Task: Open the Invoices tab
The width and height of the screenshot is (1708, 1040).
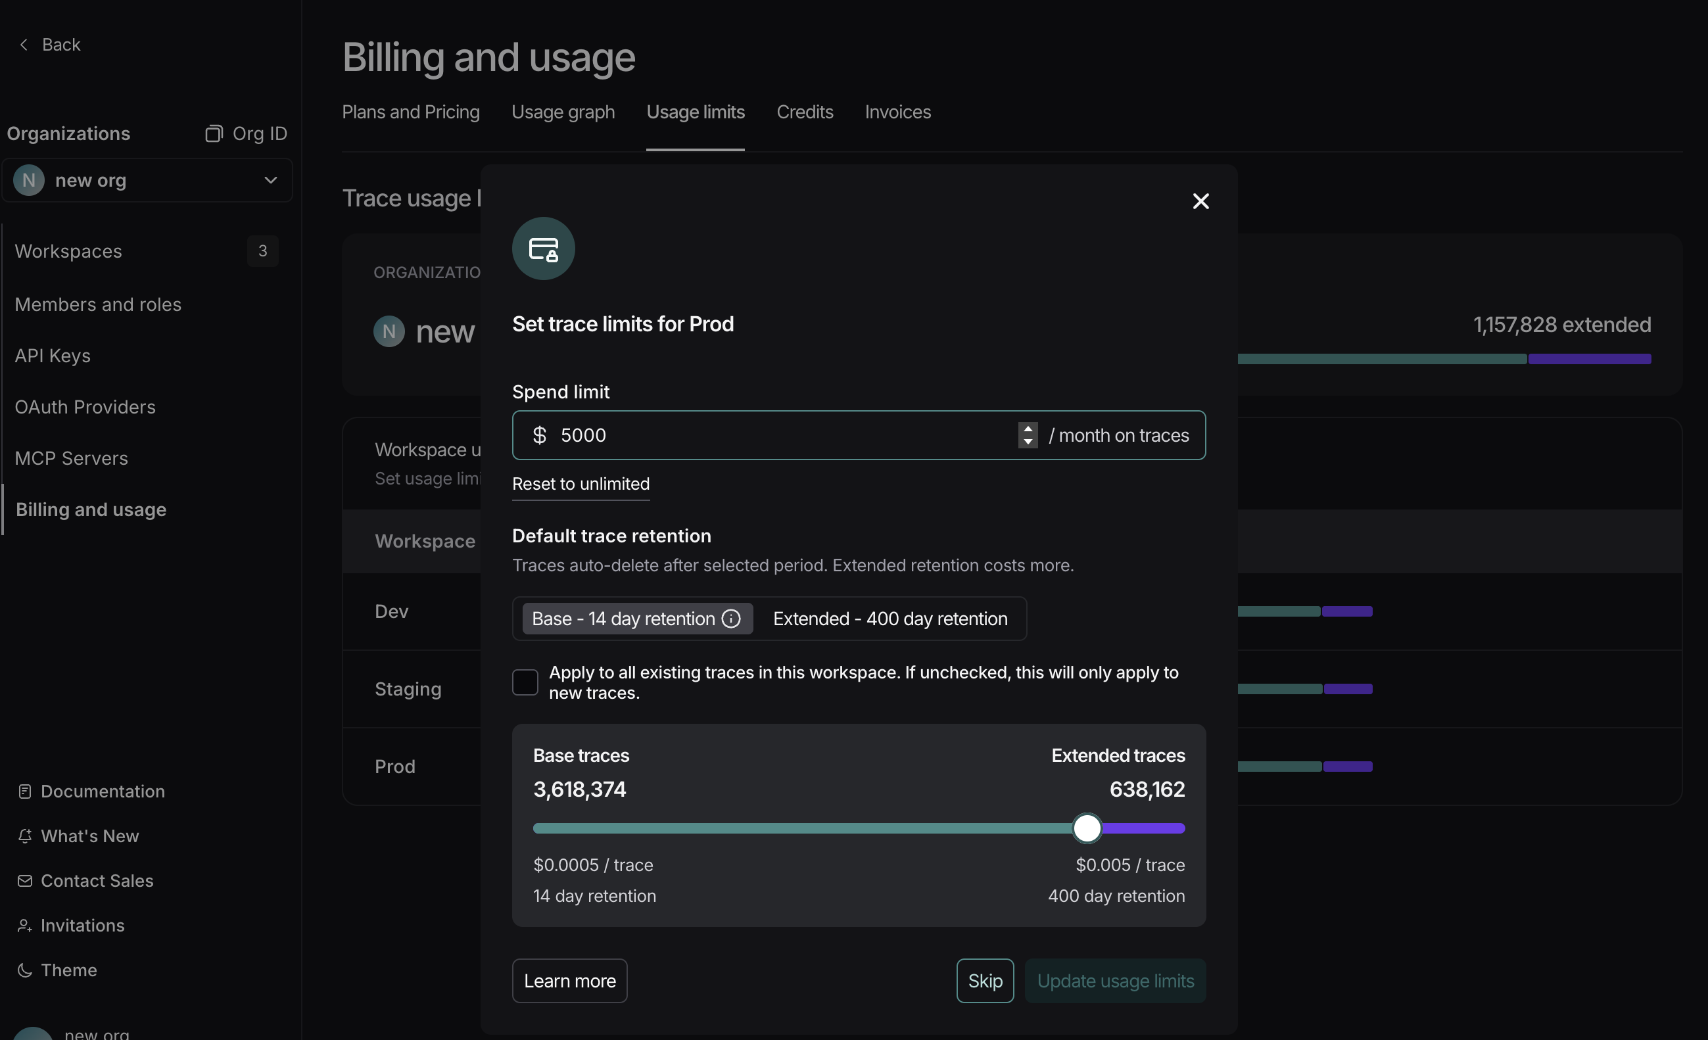Action: click(897, 112)
